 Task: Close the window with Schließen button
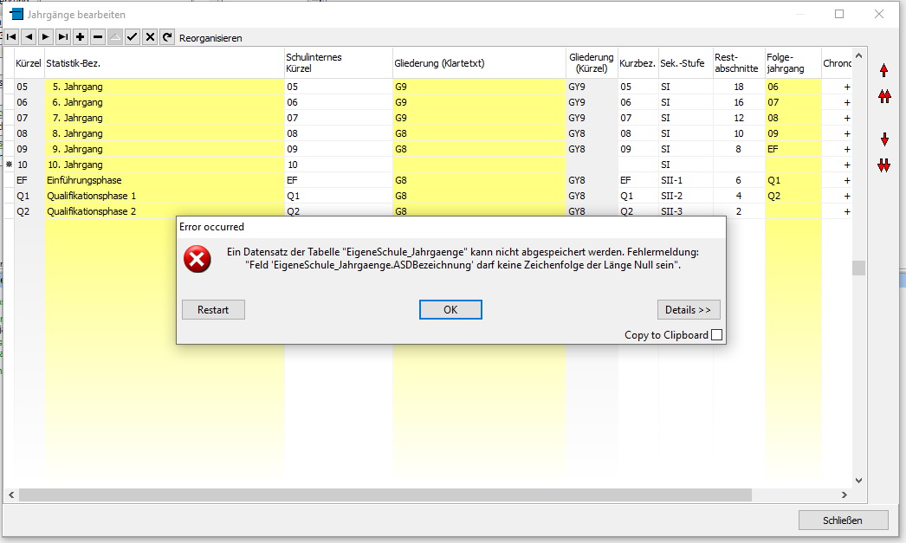[x=843, y=520]
